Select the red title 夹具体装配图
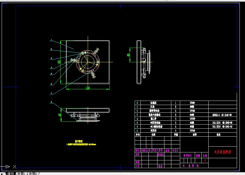Image resolution: width=245 pixels, height=175 pixels. click(222, 152)
